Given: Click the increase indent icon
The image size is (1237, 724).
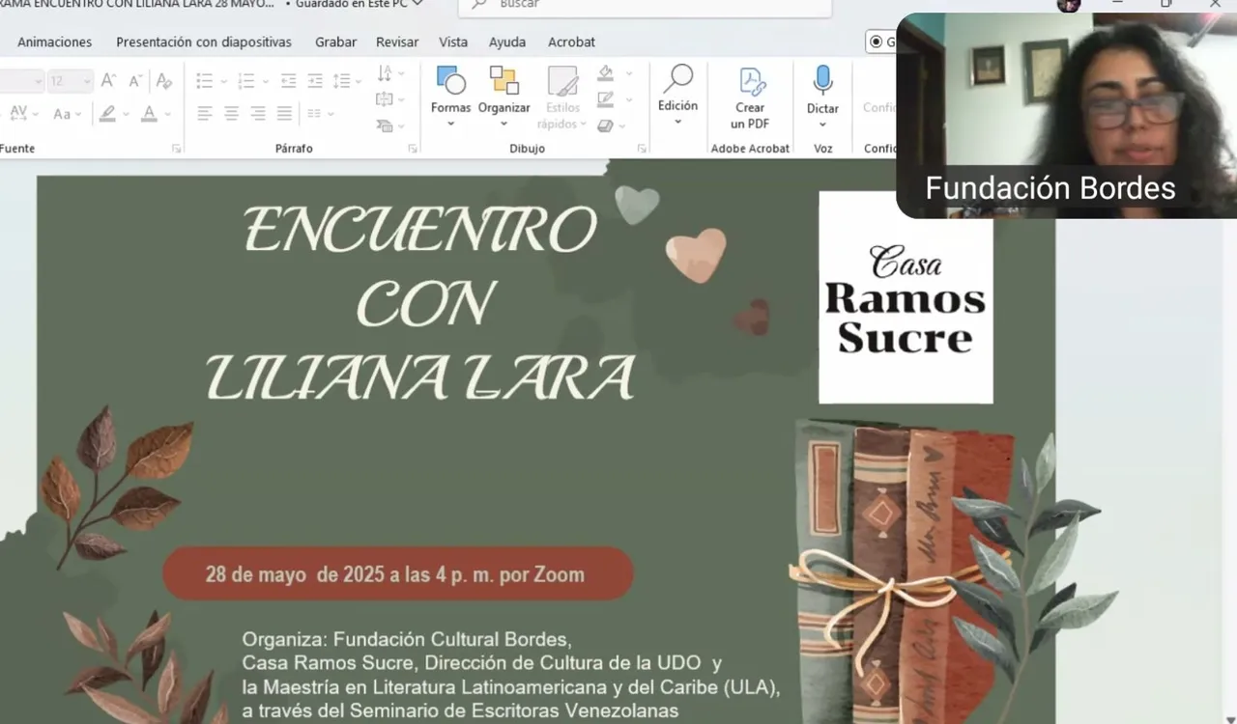Looking at the screenshot, I should tap(315, 81).
